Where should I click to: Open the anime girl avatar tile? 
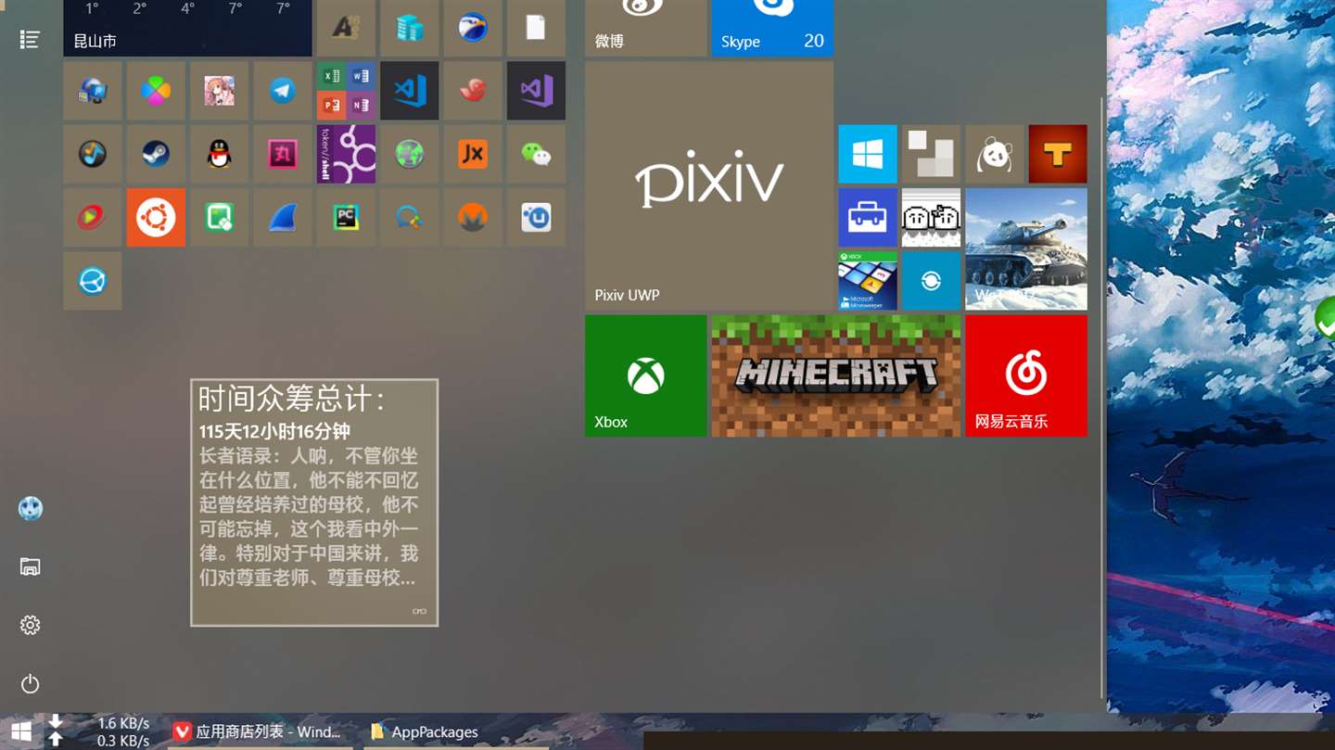(219, 91)
